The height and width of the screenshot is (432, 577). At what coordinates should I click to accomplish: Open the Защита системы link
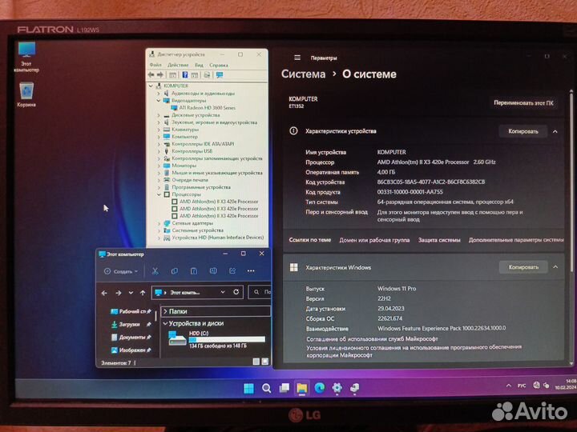click(x=439, y=239)
